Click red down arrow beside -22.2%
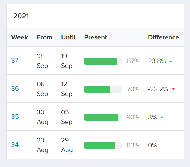Viewport: 190px width, 167px height. 173,89
